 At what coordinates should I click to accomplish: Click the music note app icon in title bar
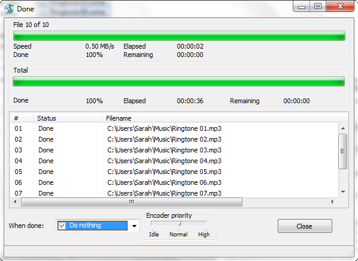[x=9, y=8]
